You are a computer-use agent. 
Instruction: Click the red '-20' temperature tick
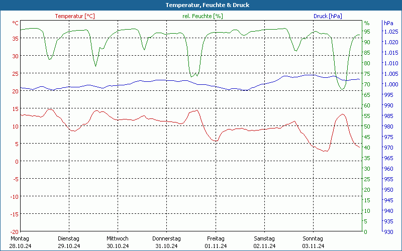pos(15,231)
